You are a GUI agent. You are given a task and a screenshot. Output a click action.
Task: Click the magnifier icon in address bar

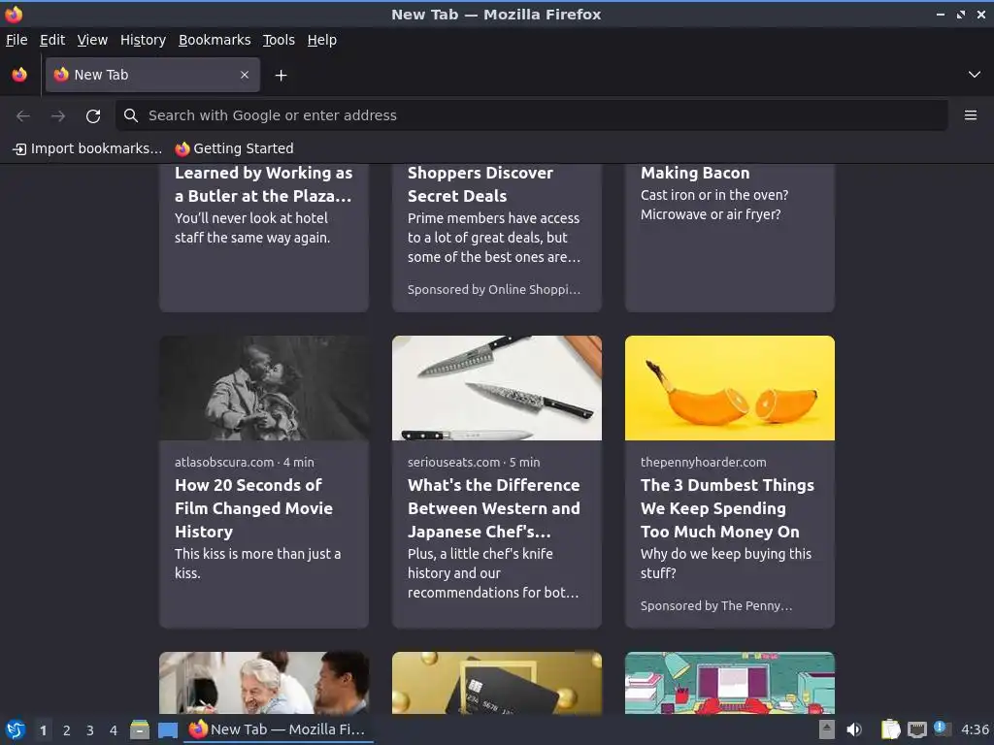pyautogui.click(x=131, y=115)
